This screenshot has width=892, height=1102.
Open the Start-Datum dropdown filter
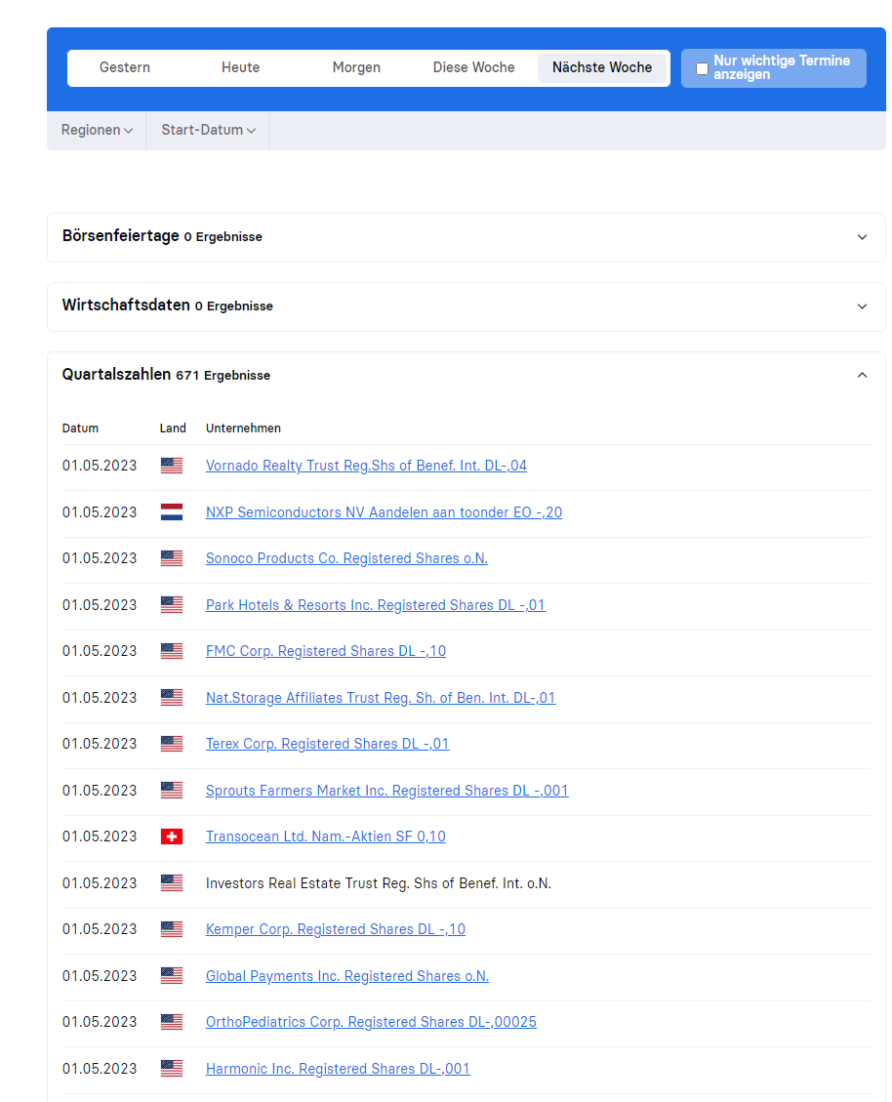[208, 130]
